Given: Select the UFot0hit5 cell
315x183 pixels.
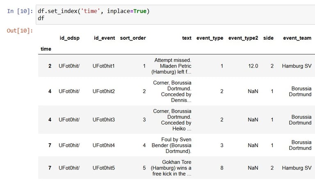Looking at the screenshot, I should click(103, 168).
